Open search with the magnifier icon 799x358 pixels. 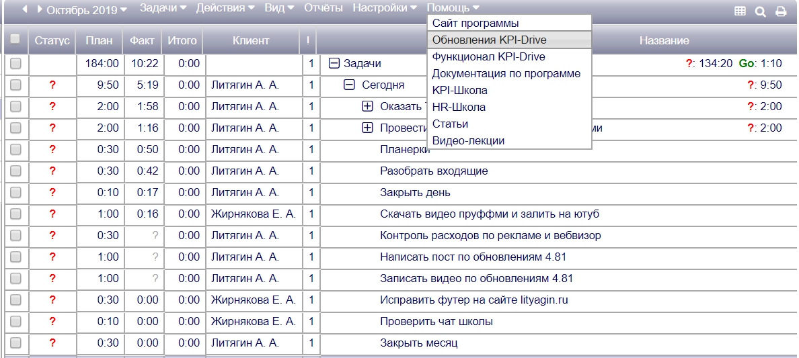point(760,11)
